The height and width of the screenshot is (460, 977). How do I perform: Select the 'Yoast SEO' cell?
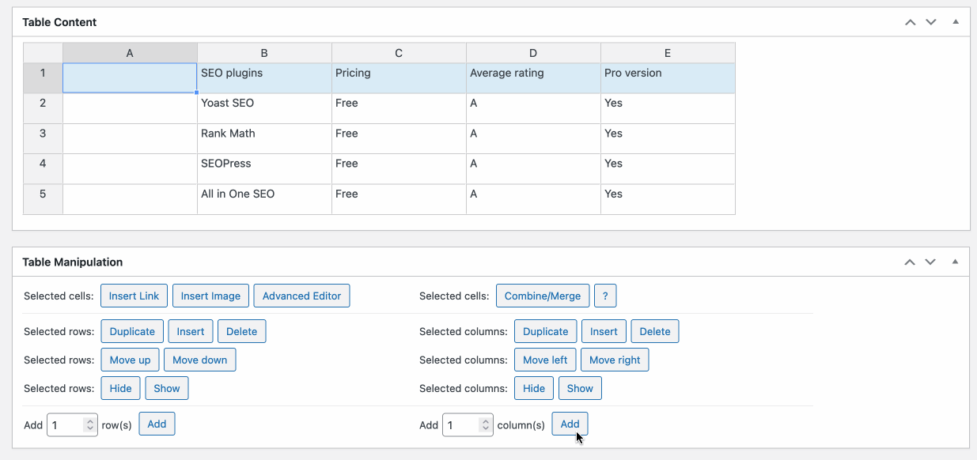pyautogui.click(x=264, y=108)
